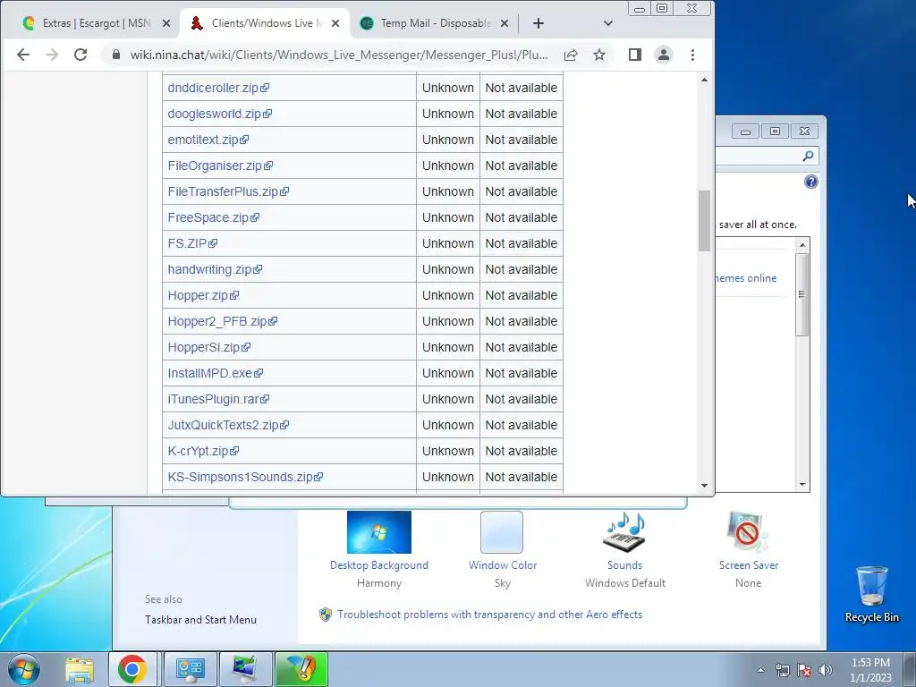
Task: Download InstallMPD.exe link
Action: (x=216, y=373)
